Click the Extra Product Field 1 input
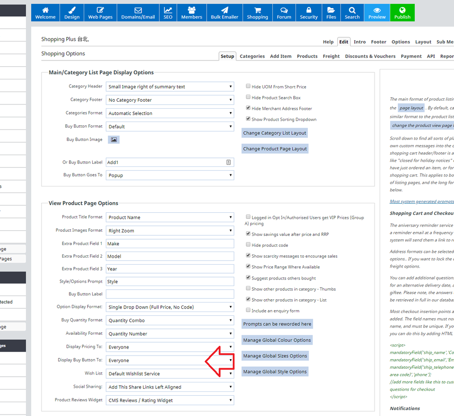 pyautogui.click(x=170, y=244)
